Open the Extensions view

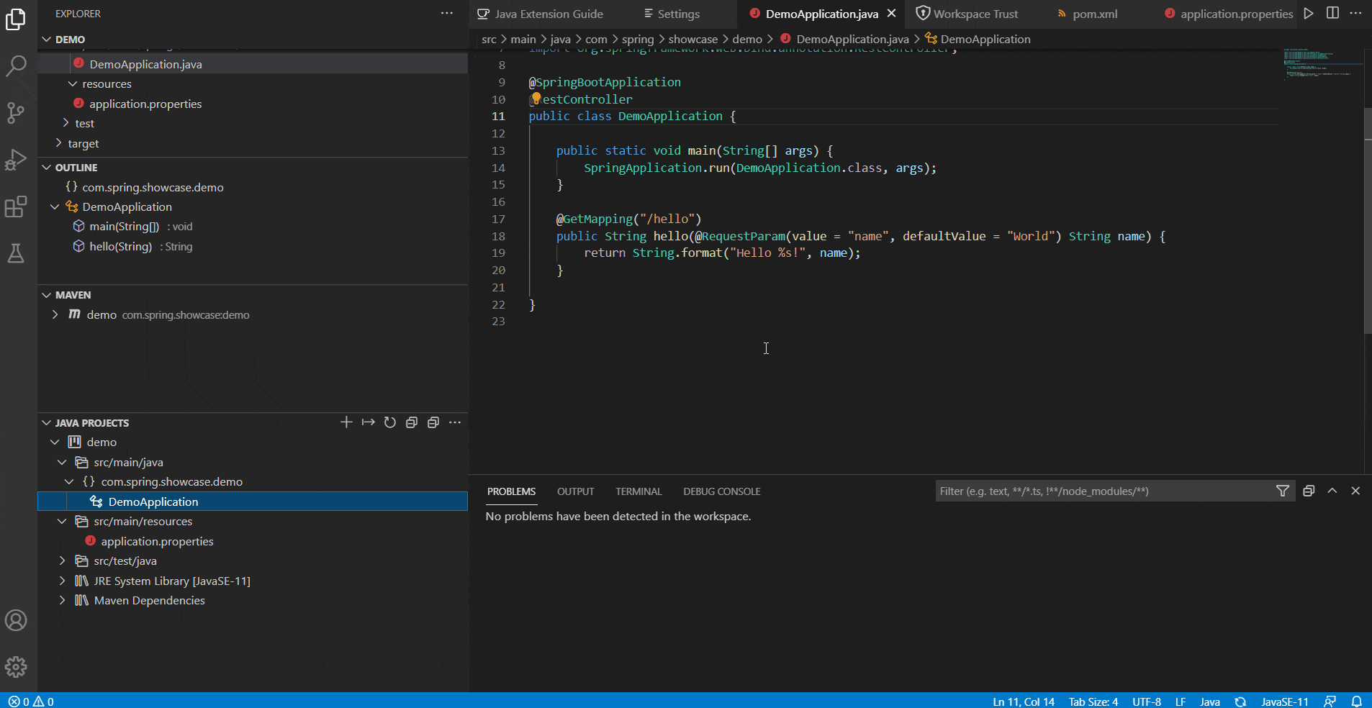(x=16, y=207)
